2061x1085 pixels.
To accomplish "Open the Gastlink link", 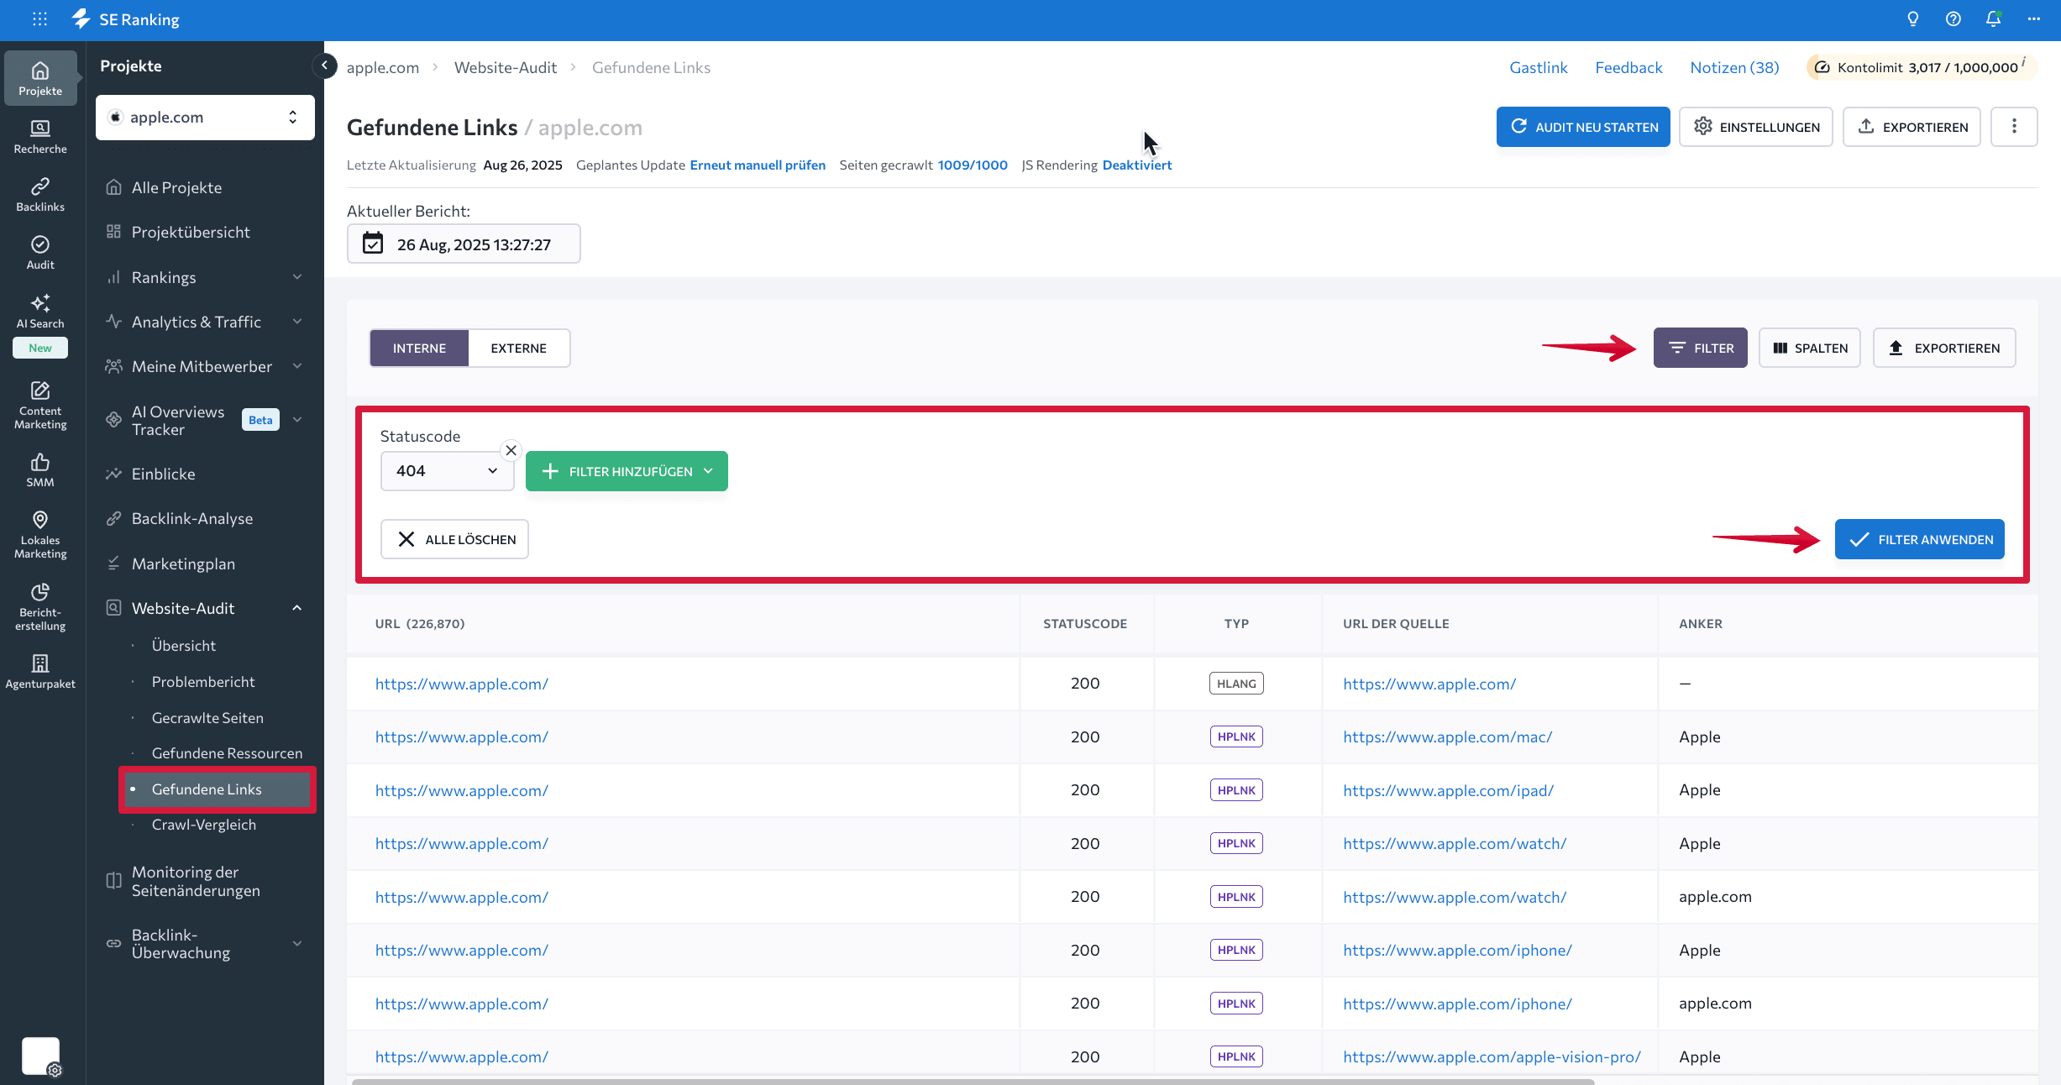I will 1538,67.
